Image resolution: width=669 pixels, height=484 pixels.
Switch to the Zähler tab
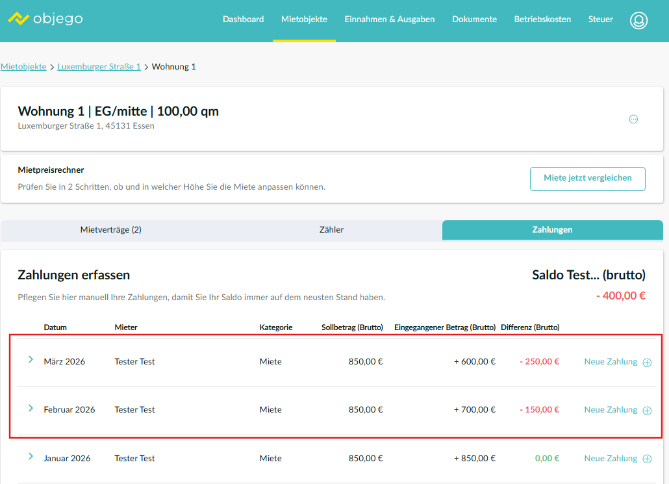click(331, 230)
